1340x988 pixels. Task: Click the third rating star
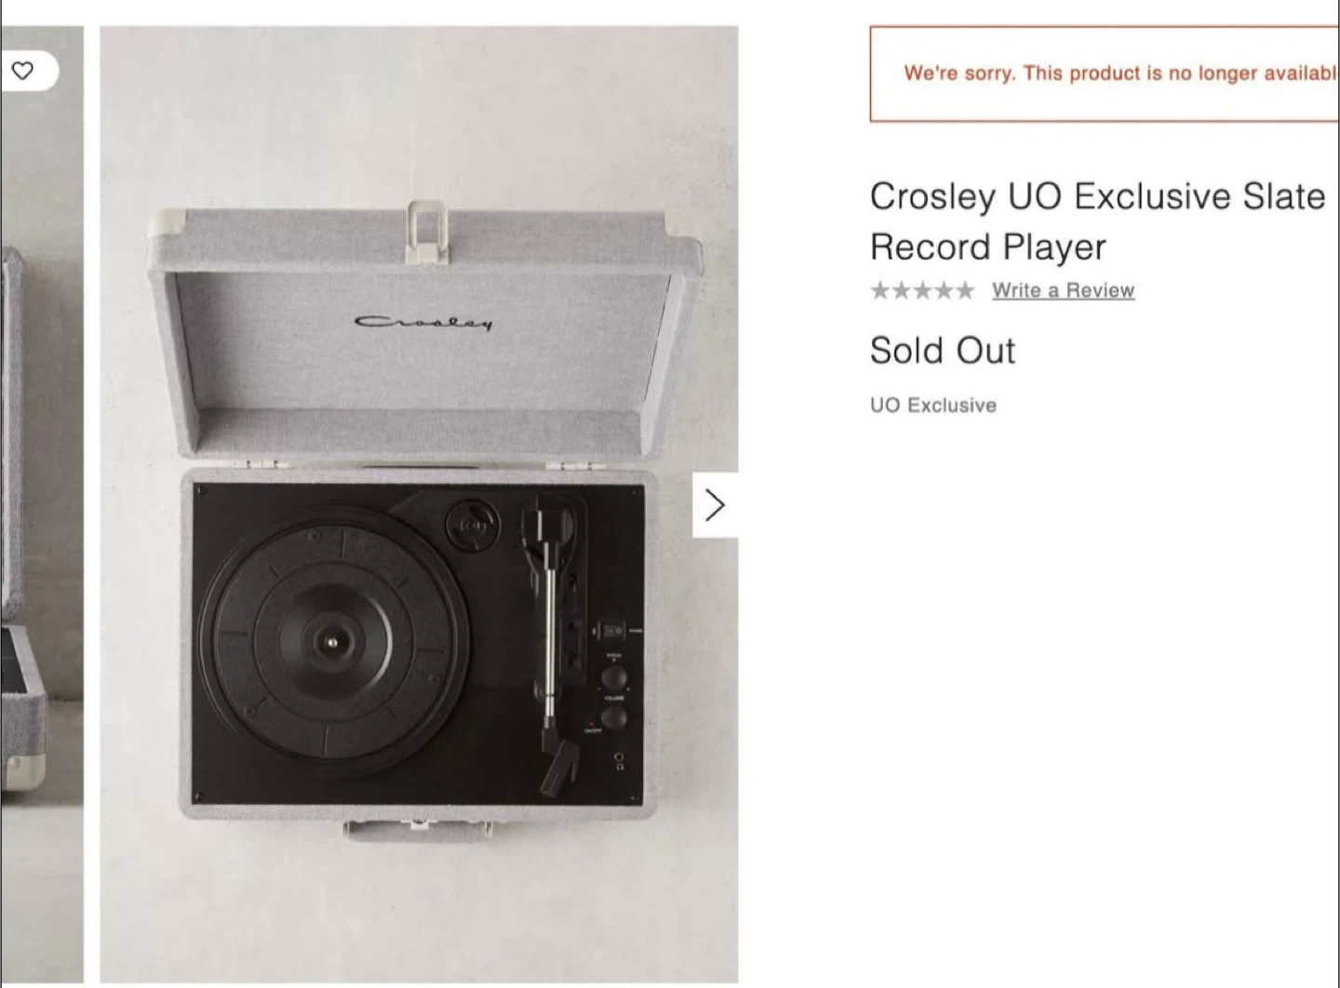(922, 290)
